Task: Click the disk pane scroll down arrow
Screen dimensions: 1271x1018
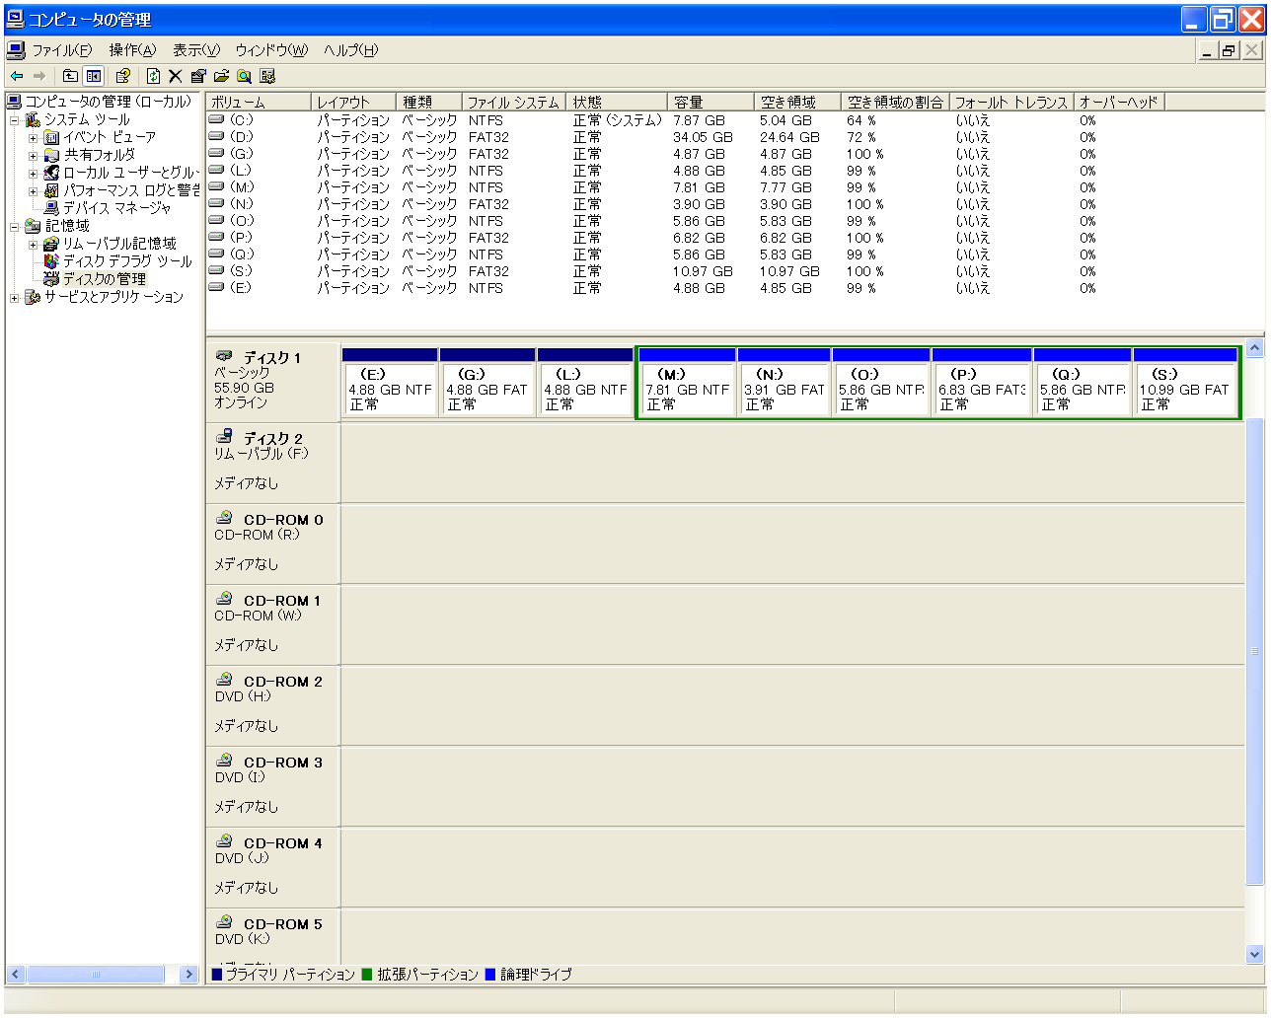Action: [1254, 954]
